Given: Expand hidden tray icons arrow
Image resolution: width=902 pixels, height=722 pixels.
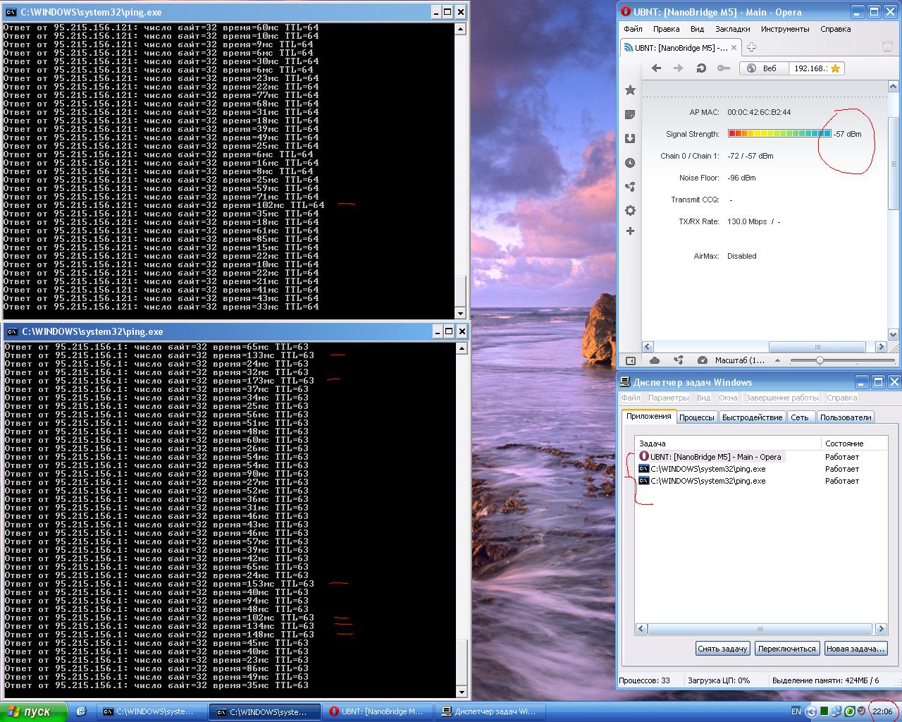Looking at the screenshot, I should (x=811, y=711).
